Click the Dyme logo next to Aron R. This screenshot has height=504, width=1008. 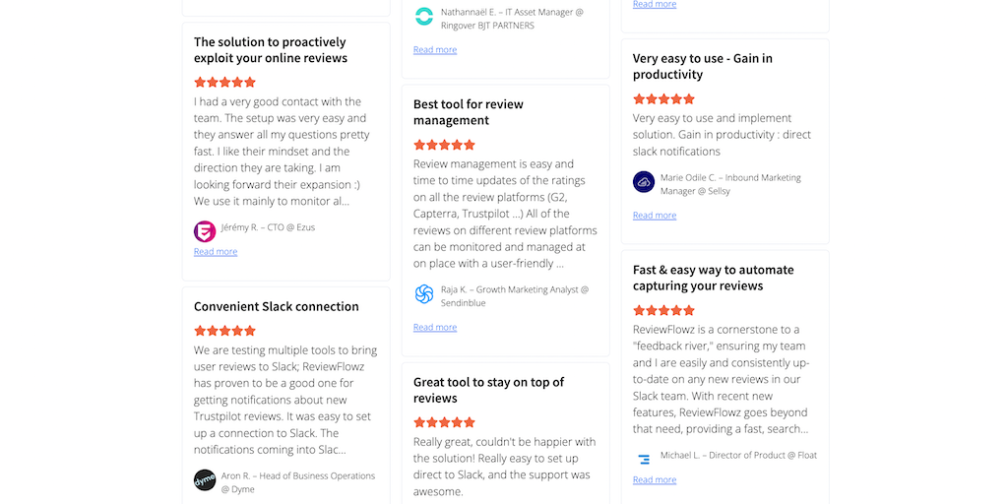[x=205, y=480]
